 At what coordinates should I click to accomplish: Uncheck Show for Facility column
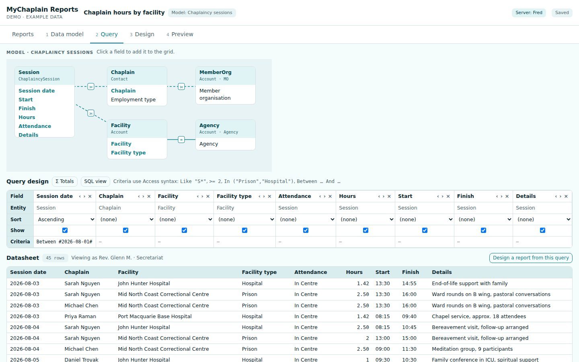click(184, 230)
